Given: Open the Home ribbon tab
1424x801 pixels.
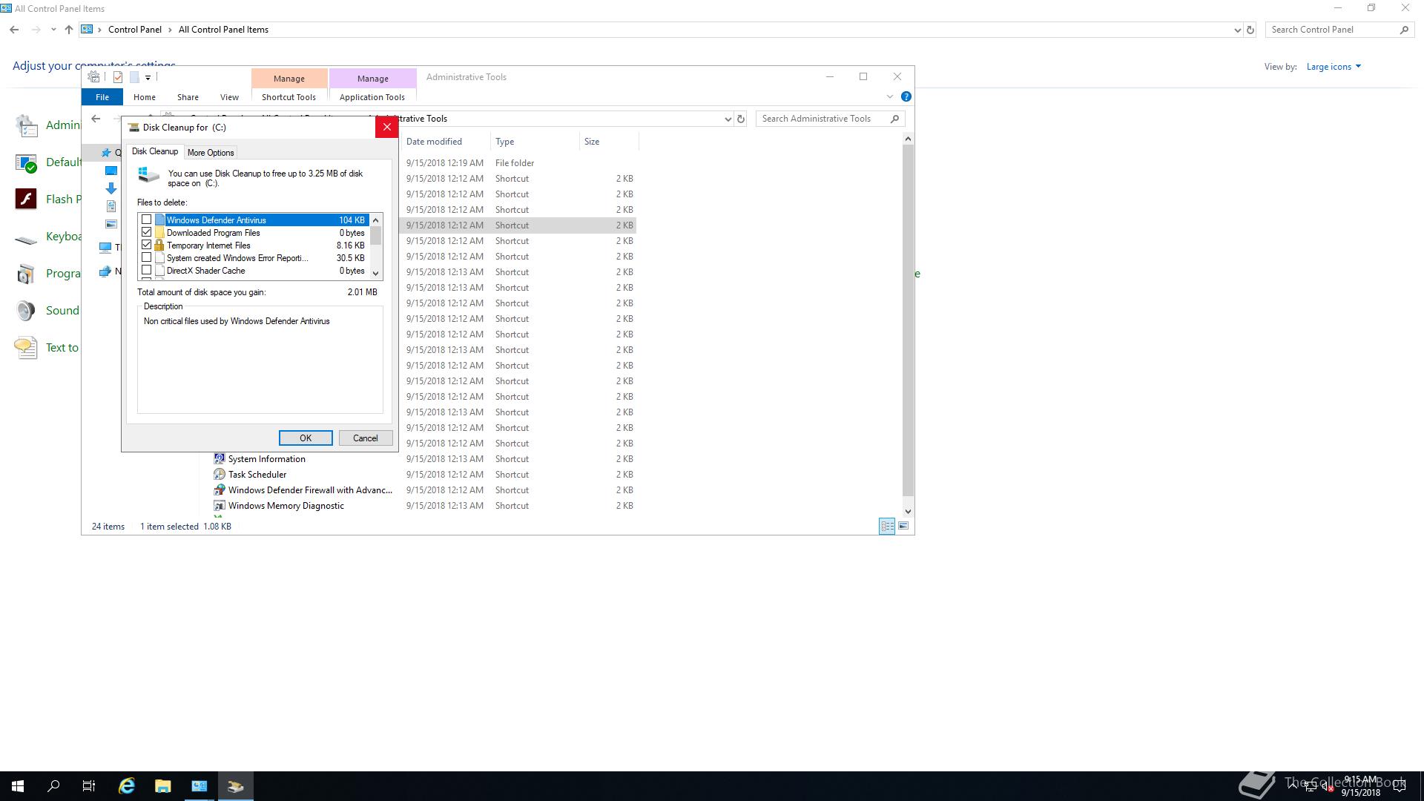Looking at the screenshot, I should 145,97.
